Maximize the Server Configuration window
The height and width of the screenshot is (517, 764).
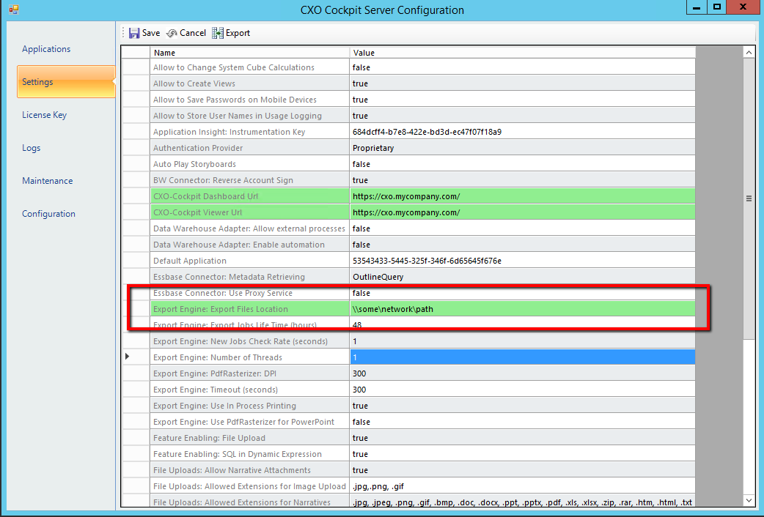click(x=717, y=7)
